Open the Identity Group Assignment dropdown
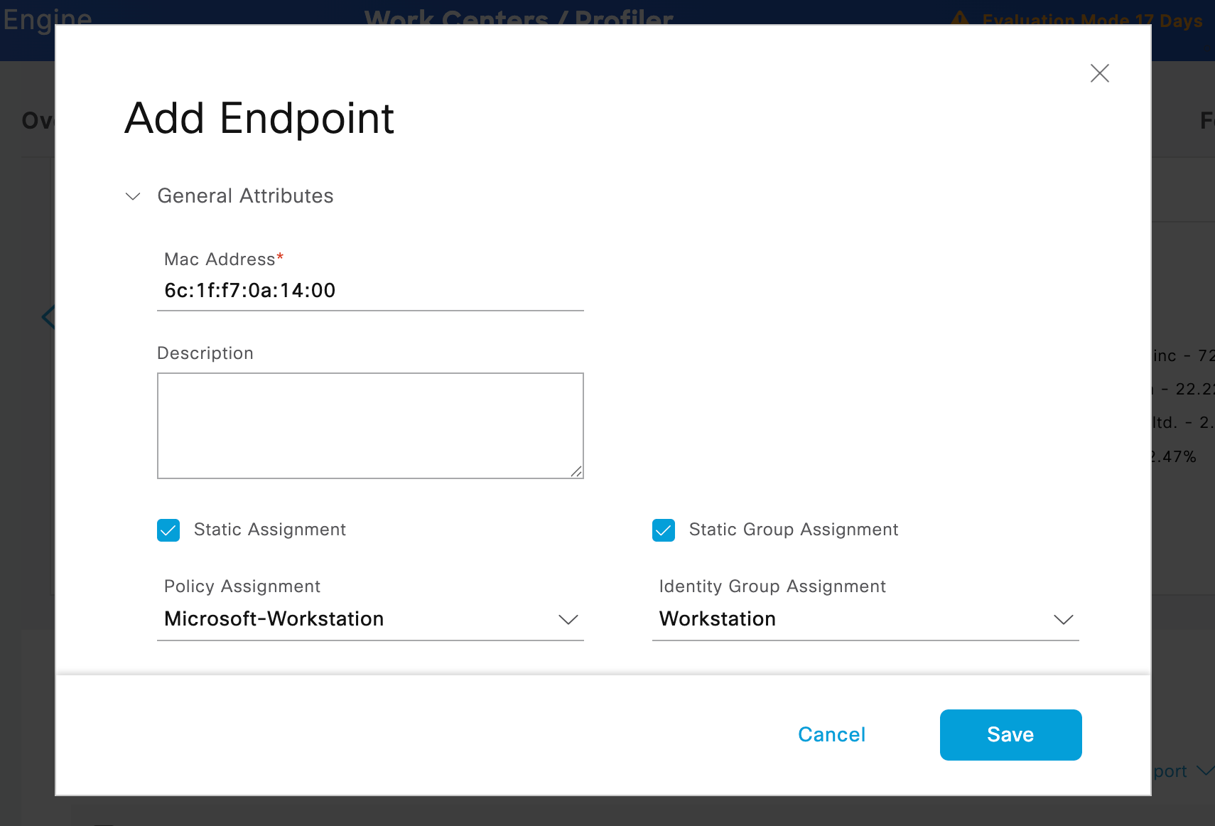This screenshot has width=1215, height=826. tap(865, 619)
